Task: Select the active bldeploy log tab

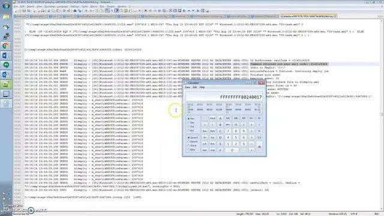Action: [308, 16]
